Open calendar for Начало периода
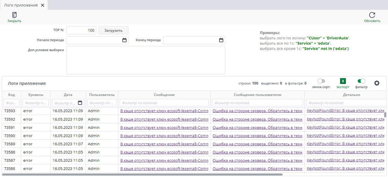The image size is (388, 177). (x=124, y=40)
